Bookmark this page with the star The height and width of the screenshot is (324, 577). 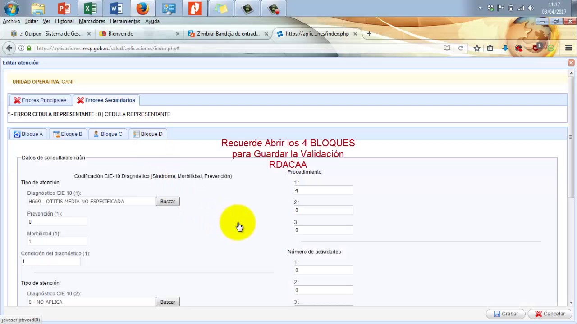point(477,48)
